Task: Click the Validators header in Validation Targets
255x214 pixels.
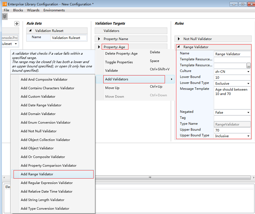Action: pyautogui.click(x=131, y=31)
